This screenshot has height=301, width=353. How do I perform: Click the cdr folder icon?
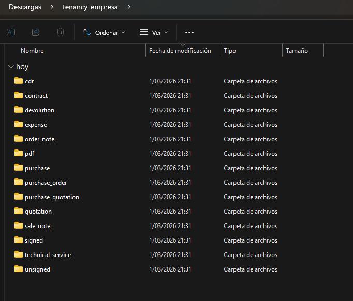click(19, 81)
